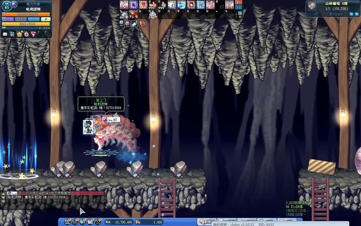The width and height of the screenshot is (361, 226).
Task: Click the first icon in bottom menu bar
Action: pyautogui.click(x=67, y=222)
